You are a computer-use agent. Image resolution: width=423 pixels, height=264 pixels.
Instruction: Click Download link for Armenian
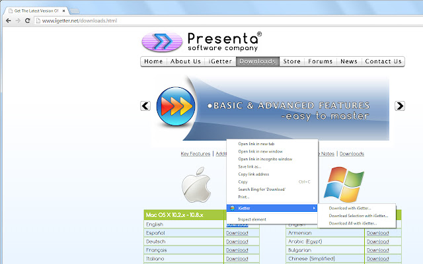pos(377,233)
